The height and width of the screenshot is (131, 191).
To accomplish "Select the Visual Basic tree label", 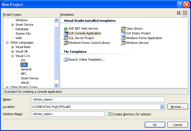I will 23,47.
